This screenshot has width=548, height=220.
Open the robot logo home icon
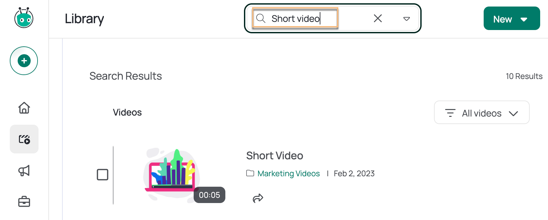click(24, 18)
